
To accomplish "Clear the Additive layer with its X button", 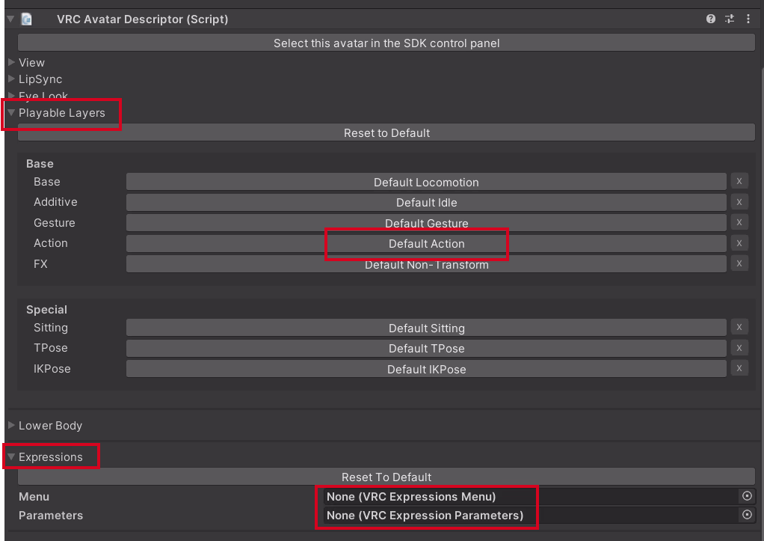I will click(x=739, y=202).
